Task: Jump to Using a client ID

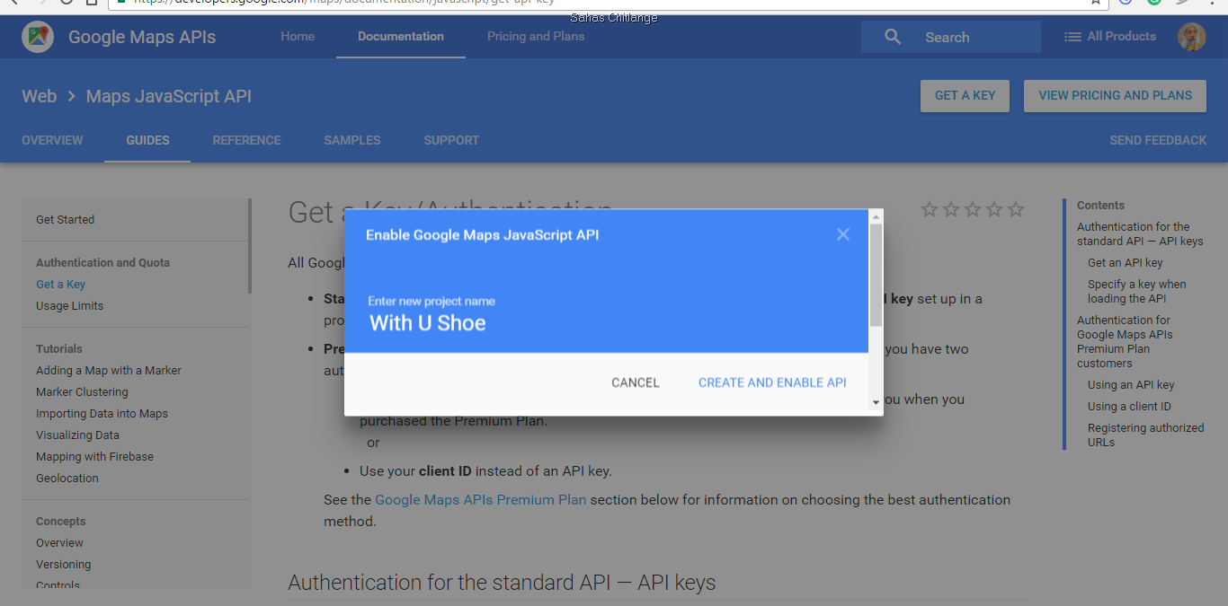Action: tap(1129, 406)
